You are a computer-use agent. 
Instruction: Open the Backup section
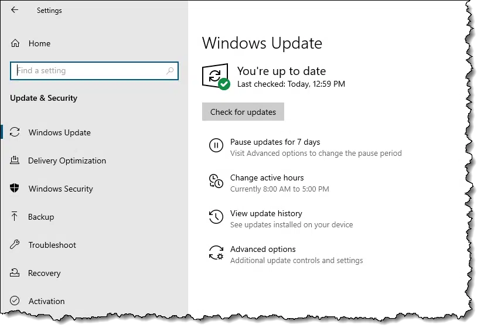41,217
